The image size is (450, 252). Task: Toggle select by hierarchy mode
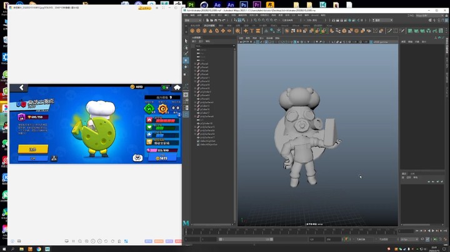tap(236, 20)
